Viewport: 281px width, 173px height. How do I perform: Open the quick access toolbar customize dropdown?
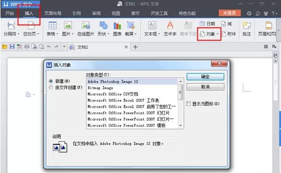pos(64,47)
